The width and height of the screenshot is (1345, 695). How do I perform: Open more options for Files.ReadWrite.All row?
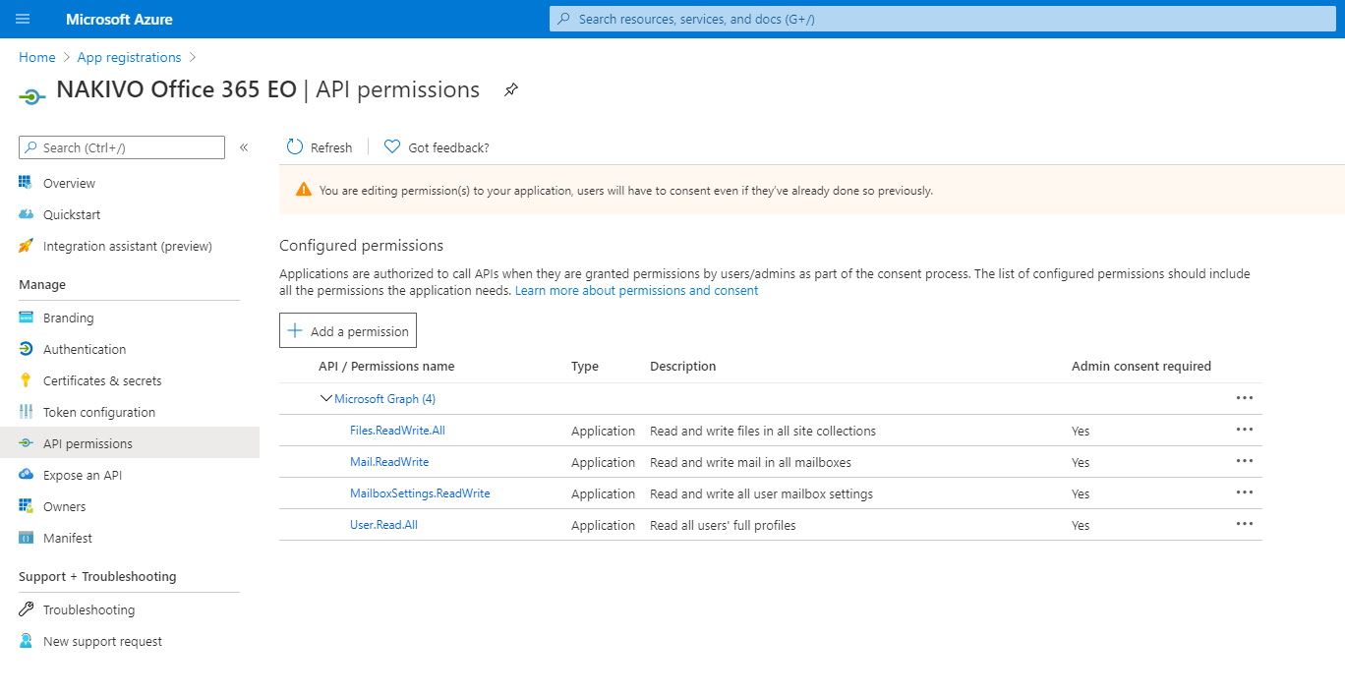pyautogui.click(x=1244, y=430)
